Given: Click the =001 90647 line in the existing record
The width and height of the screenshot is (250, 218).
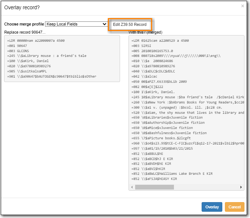Looking at the screenshot, I should pos(17,46).
